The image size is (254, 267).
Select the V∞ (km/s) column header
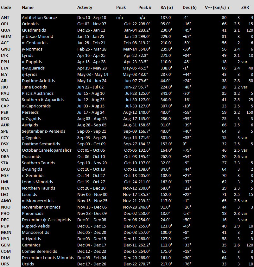(215, 7)
